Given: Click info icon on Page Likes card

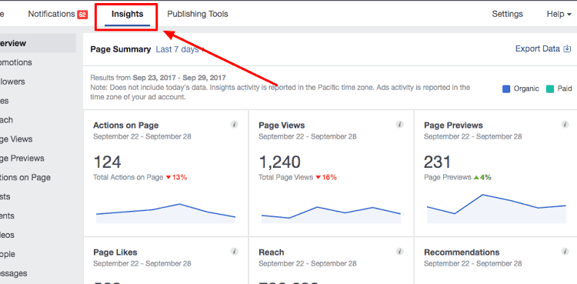Looking at the screenshot, I should (x=235, y=252).
